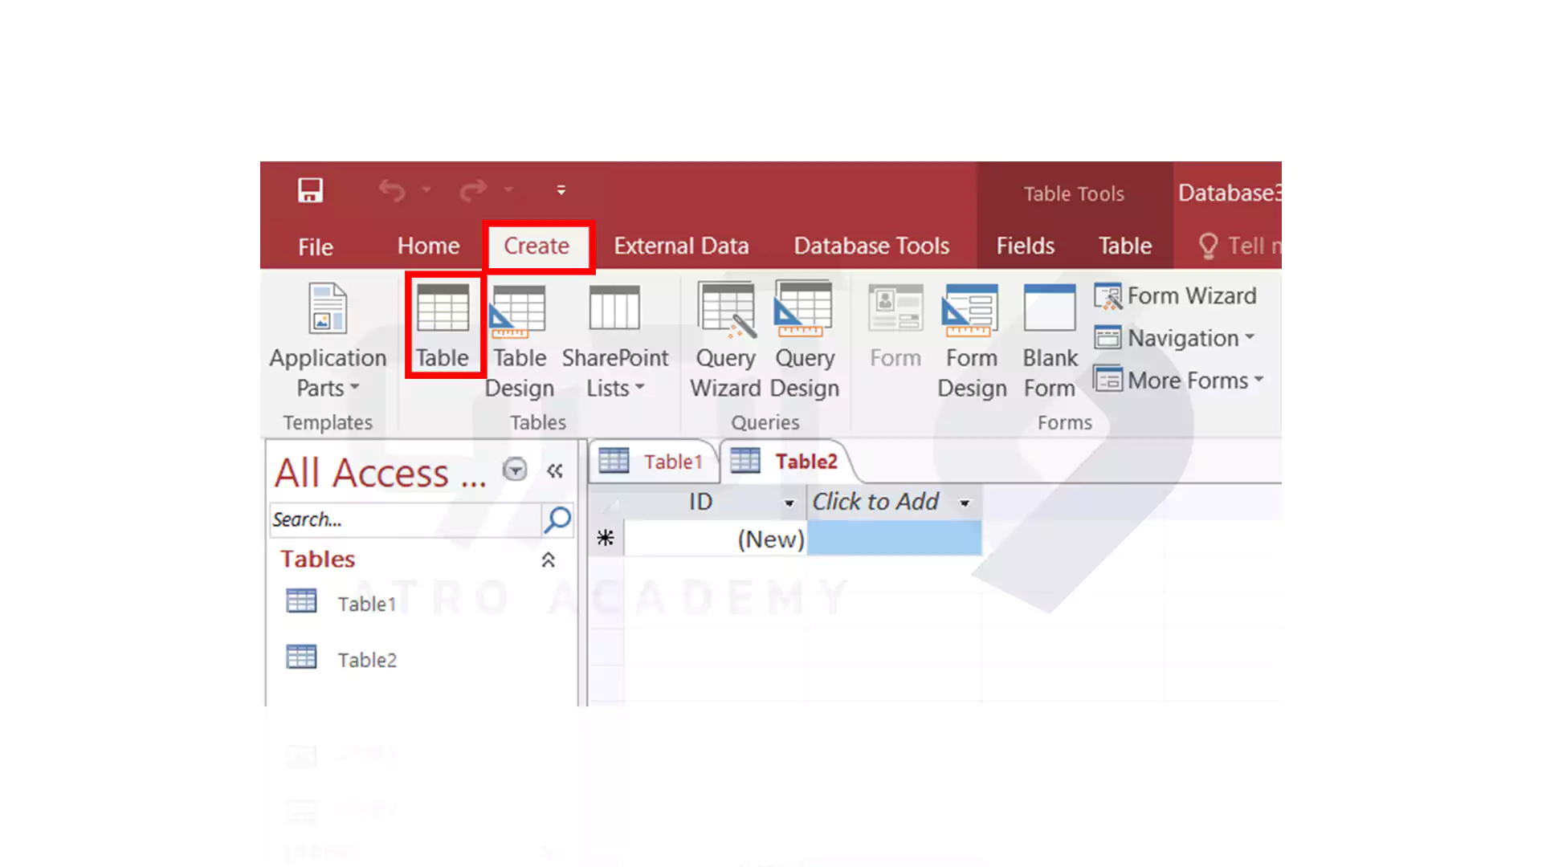Click the (New) ID cell

(716, 539)
